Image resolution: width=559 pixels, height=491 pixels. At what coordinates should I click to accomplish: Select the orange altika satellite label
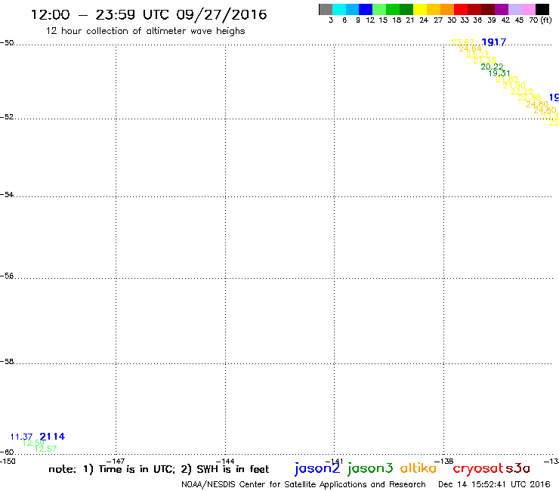pyautogui.click(x=418, y=468)
